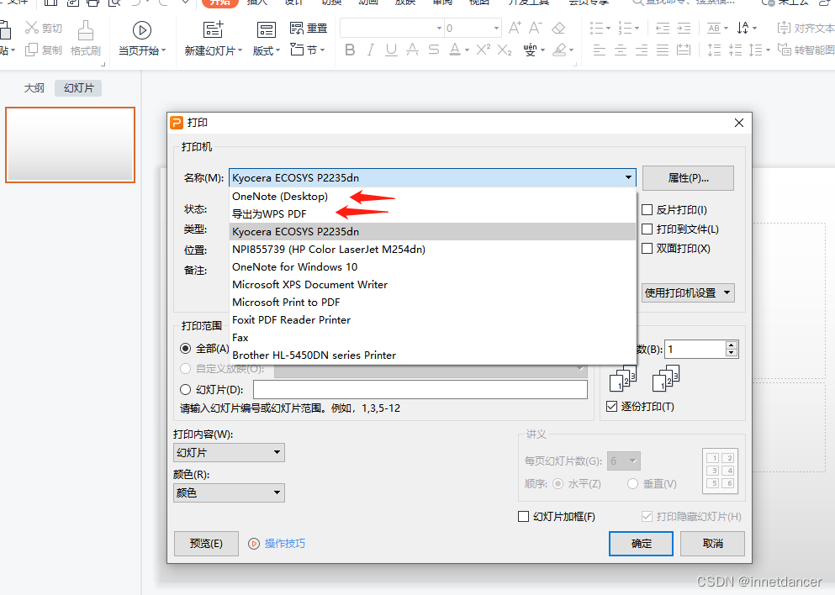Image resolution: width=835 pixels, height=595 pixels.
Task: Check 幻灯片加框(F) checkbox
Action: click(524, 516)
